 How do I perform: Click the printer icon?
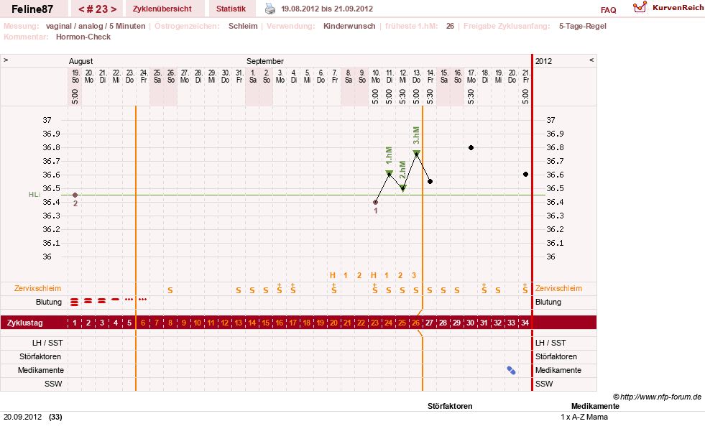[269, 9]
